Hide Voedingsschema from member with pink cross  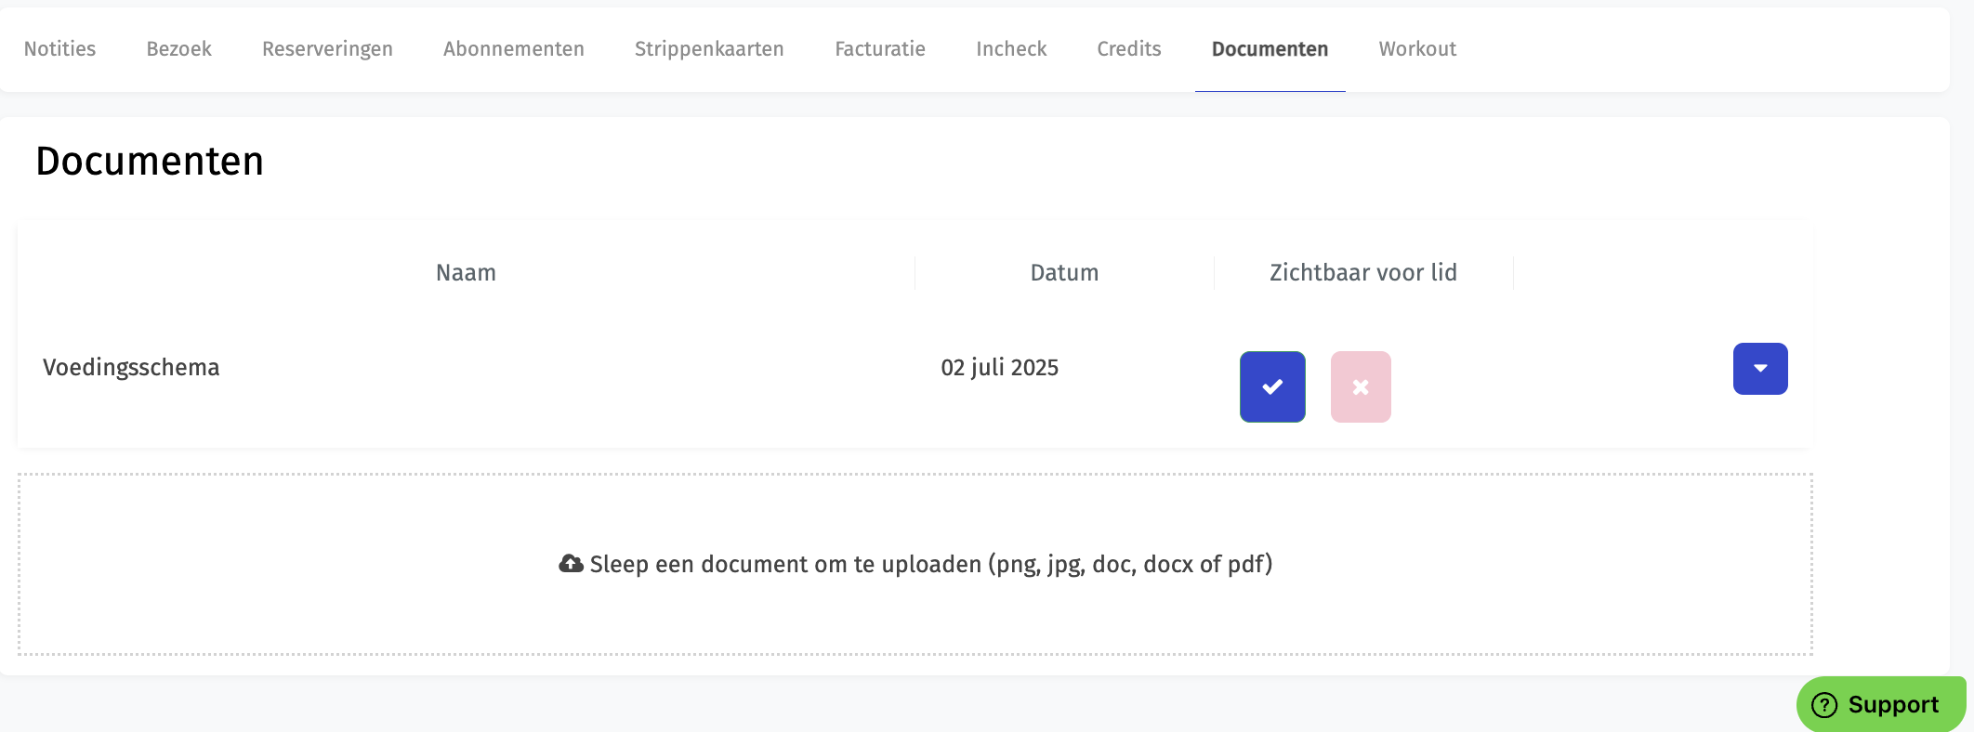(x=1361, y=386)
